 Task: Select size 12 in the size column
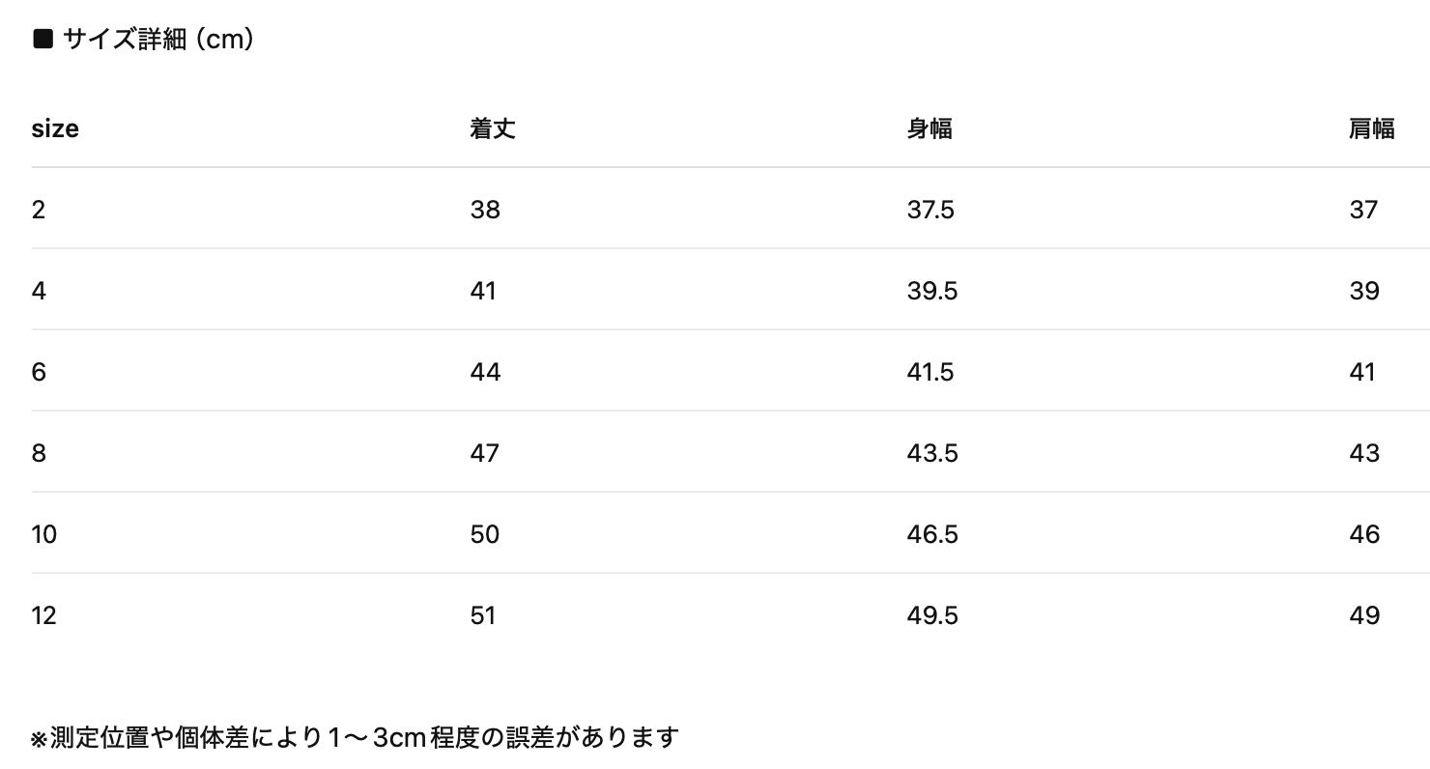tap(44, 615)
